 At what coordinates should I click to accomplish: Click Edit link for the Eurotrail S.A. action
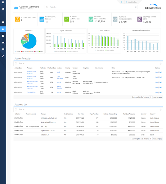[157, 92]
